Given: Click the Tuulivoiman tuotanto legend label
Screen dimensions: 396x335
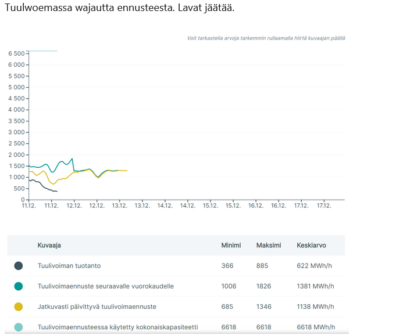Looking at the screenshot, I should 69,266.
